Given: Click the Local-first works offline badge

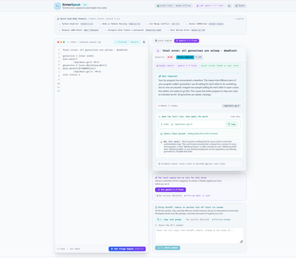Looking at the screenshot, I should click(174, 6).
